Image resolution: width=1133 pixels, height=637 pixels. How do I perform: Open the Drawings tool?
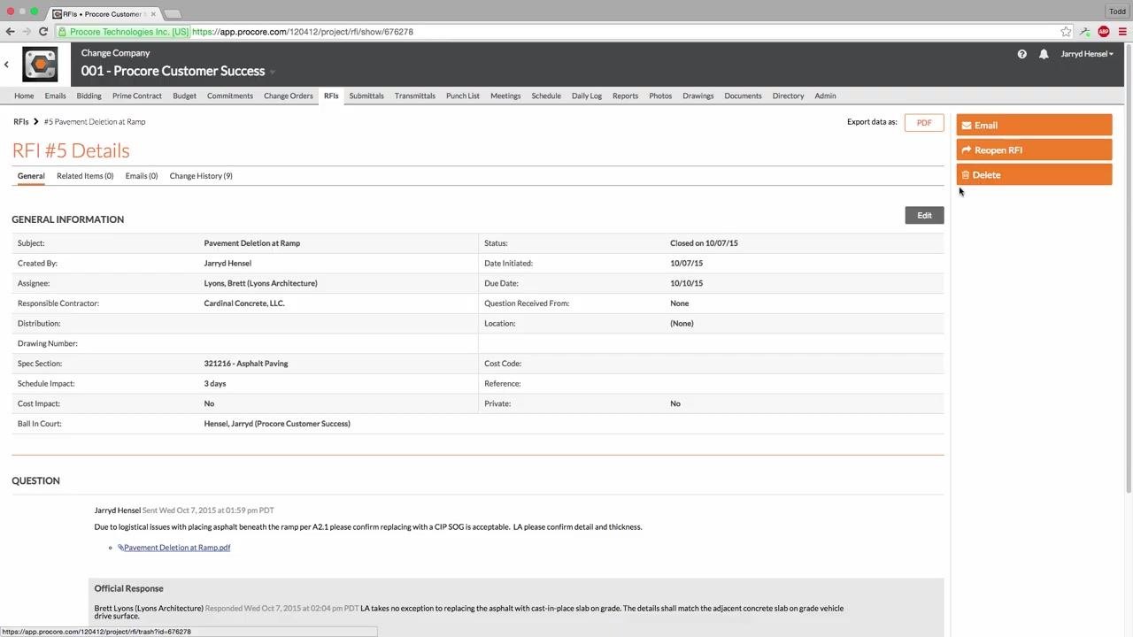tap(698, 96)
